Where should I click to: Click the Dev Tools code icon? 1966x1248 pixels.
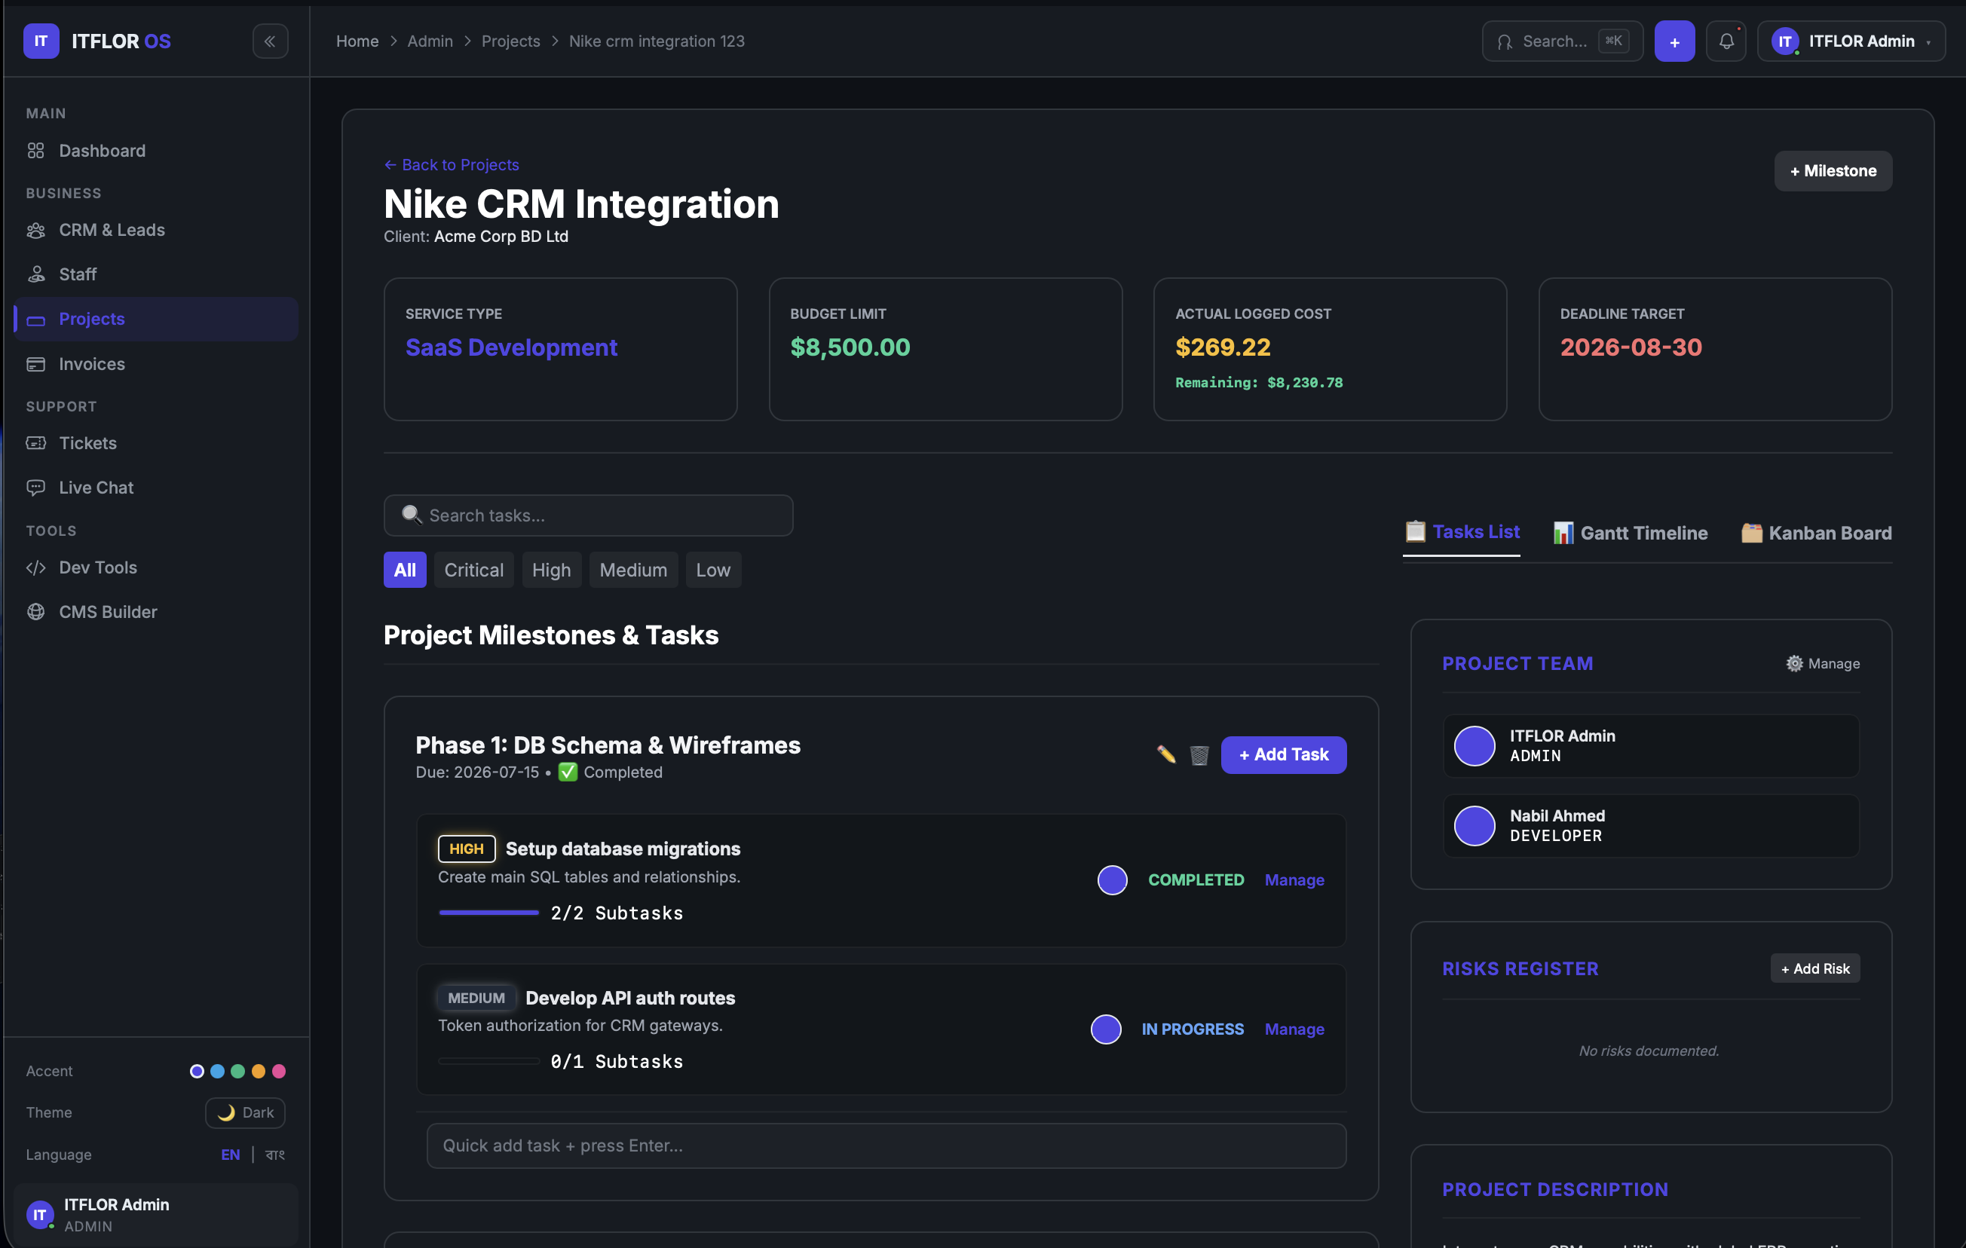(x=36, y=567)
